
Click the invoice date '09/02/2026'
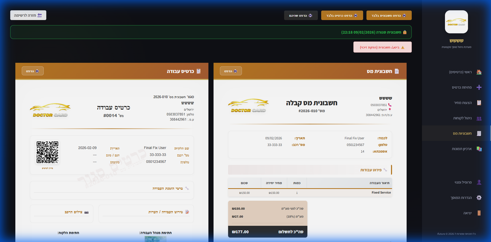pyautogui.click(x=274, y=138)
